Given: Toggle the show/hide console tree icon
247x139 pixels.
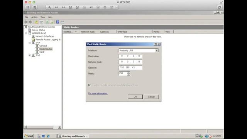Looking at the screenshot, I should tap(41, 22).
